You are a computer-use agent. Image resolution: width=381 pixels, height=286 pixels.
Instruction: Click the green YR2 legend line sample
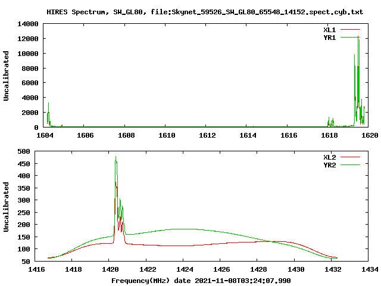[x=350, y=165]
